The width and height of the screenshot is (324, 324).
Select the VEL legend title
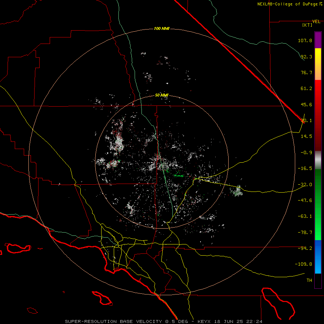coord(316,22)
